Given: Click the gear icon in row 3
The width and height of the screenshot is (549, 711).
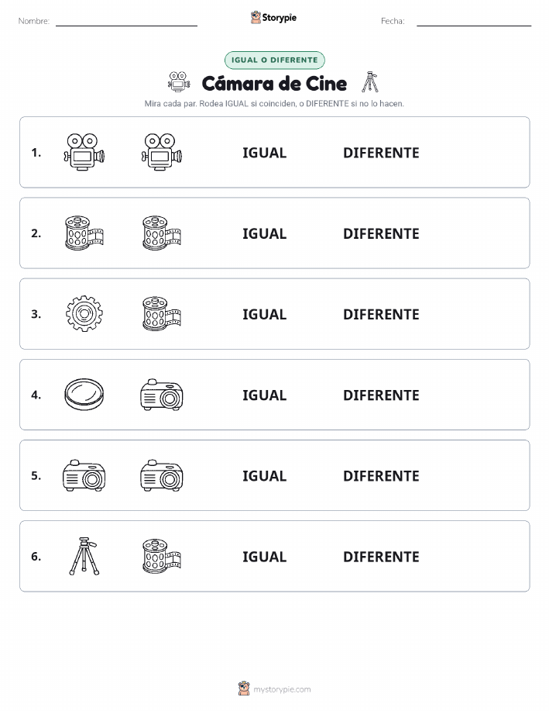Looking at the screenshot, I should click(84, 314).
